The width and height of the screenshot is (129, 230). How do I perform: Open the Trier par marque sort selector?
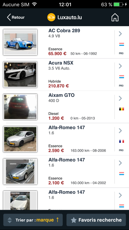tap(33, 220)
